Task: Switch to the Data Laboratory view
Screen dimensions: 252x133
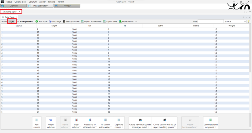Action: 40,6
